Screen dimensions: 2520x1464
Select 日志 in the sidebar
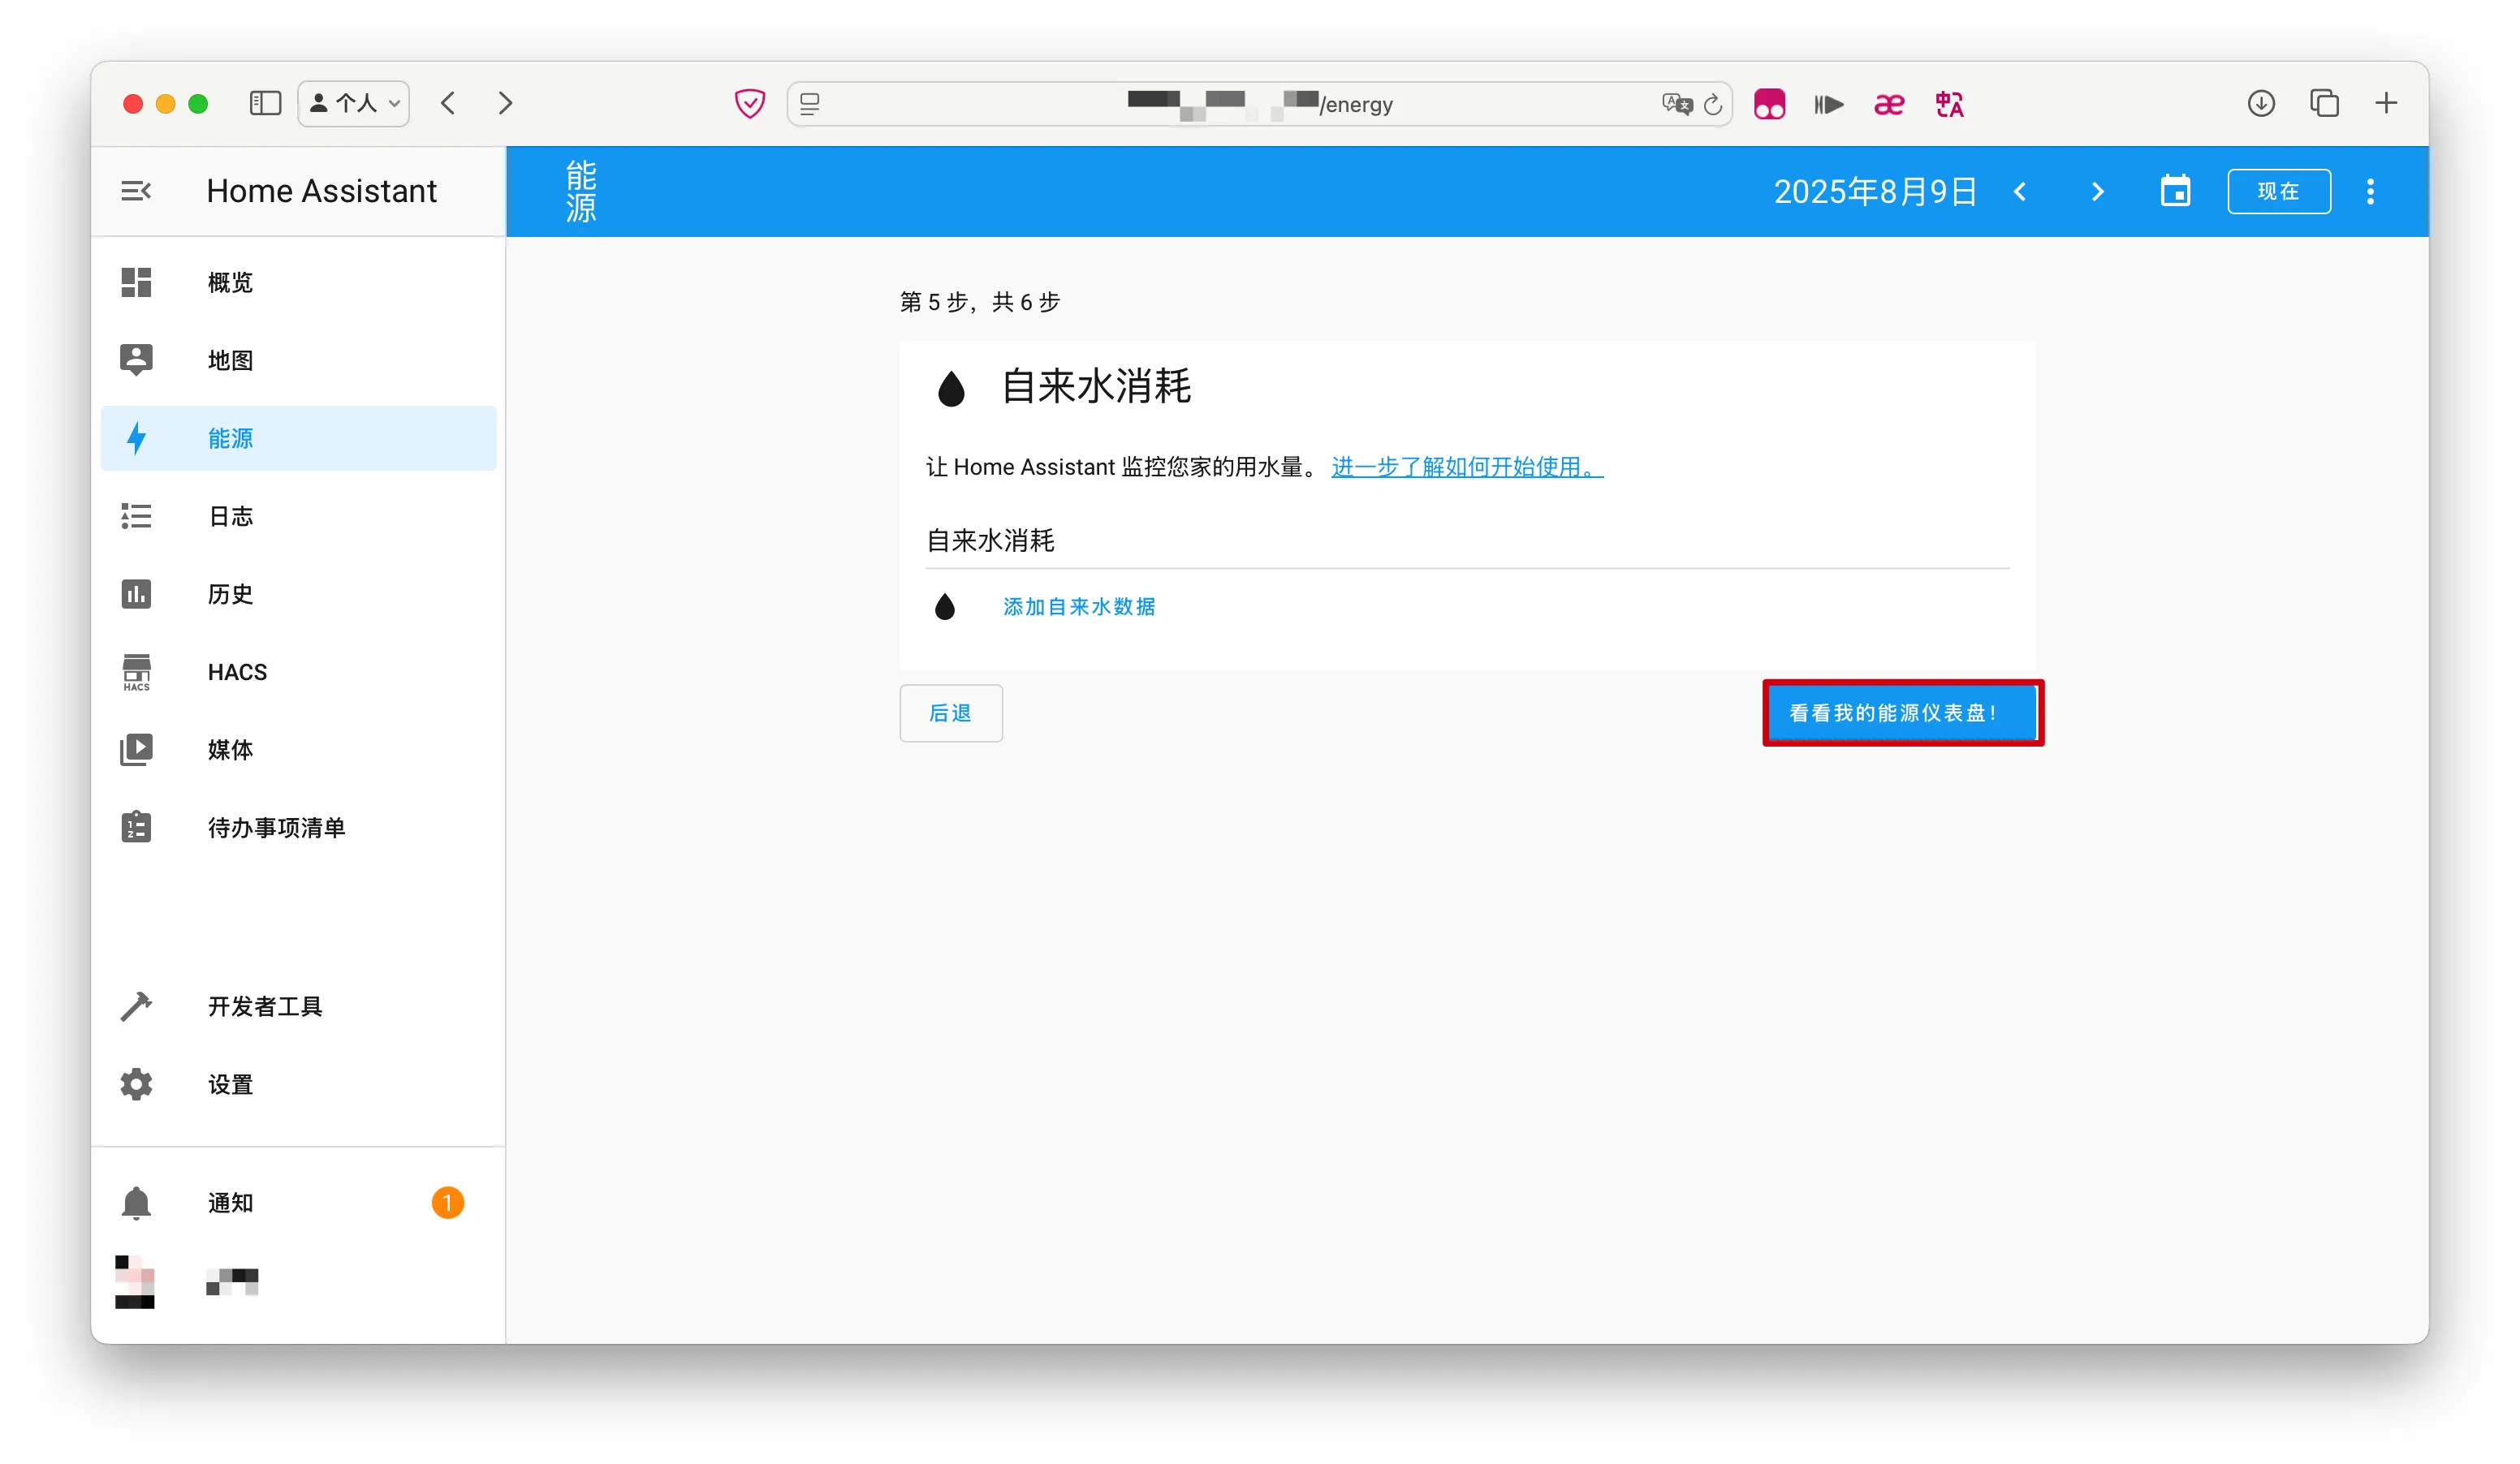pyautogui.click(x=298, y=515)
